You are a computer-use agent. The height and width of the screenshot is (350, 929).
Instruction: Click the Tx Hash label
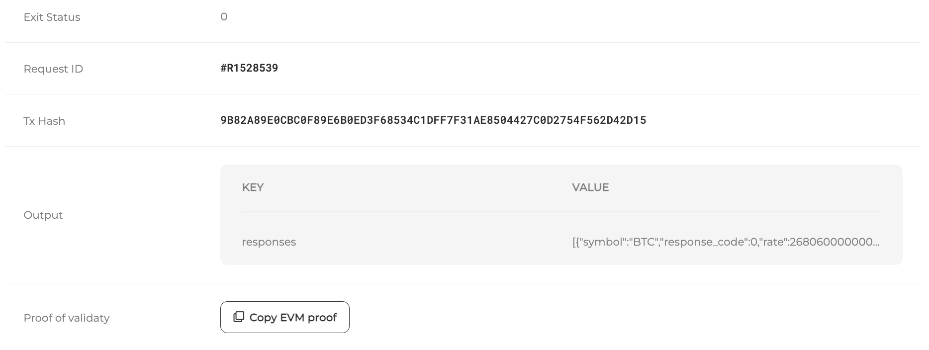pos(44,121)
